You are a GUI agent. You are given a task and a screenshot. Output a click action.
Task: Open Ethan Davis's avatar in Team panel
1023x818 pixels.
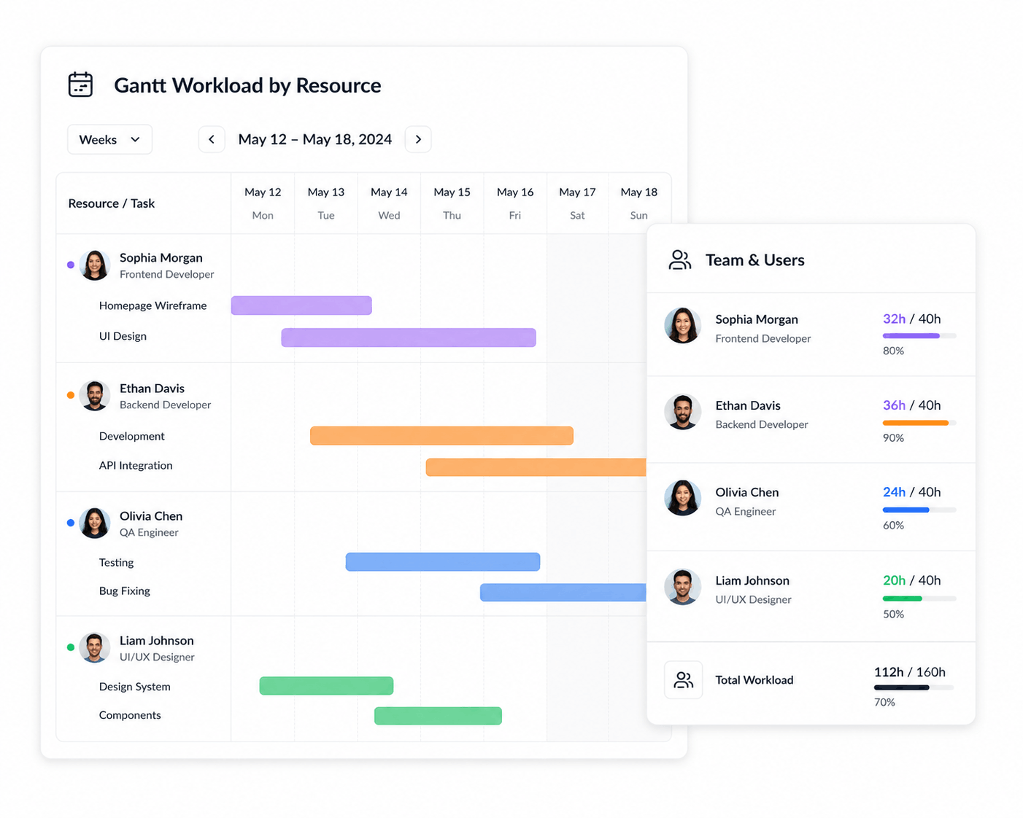(683, 412)
